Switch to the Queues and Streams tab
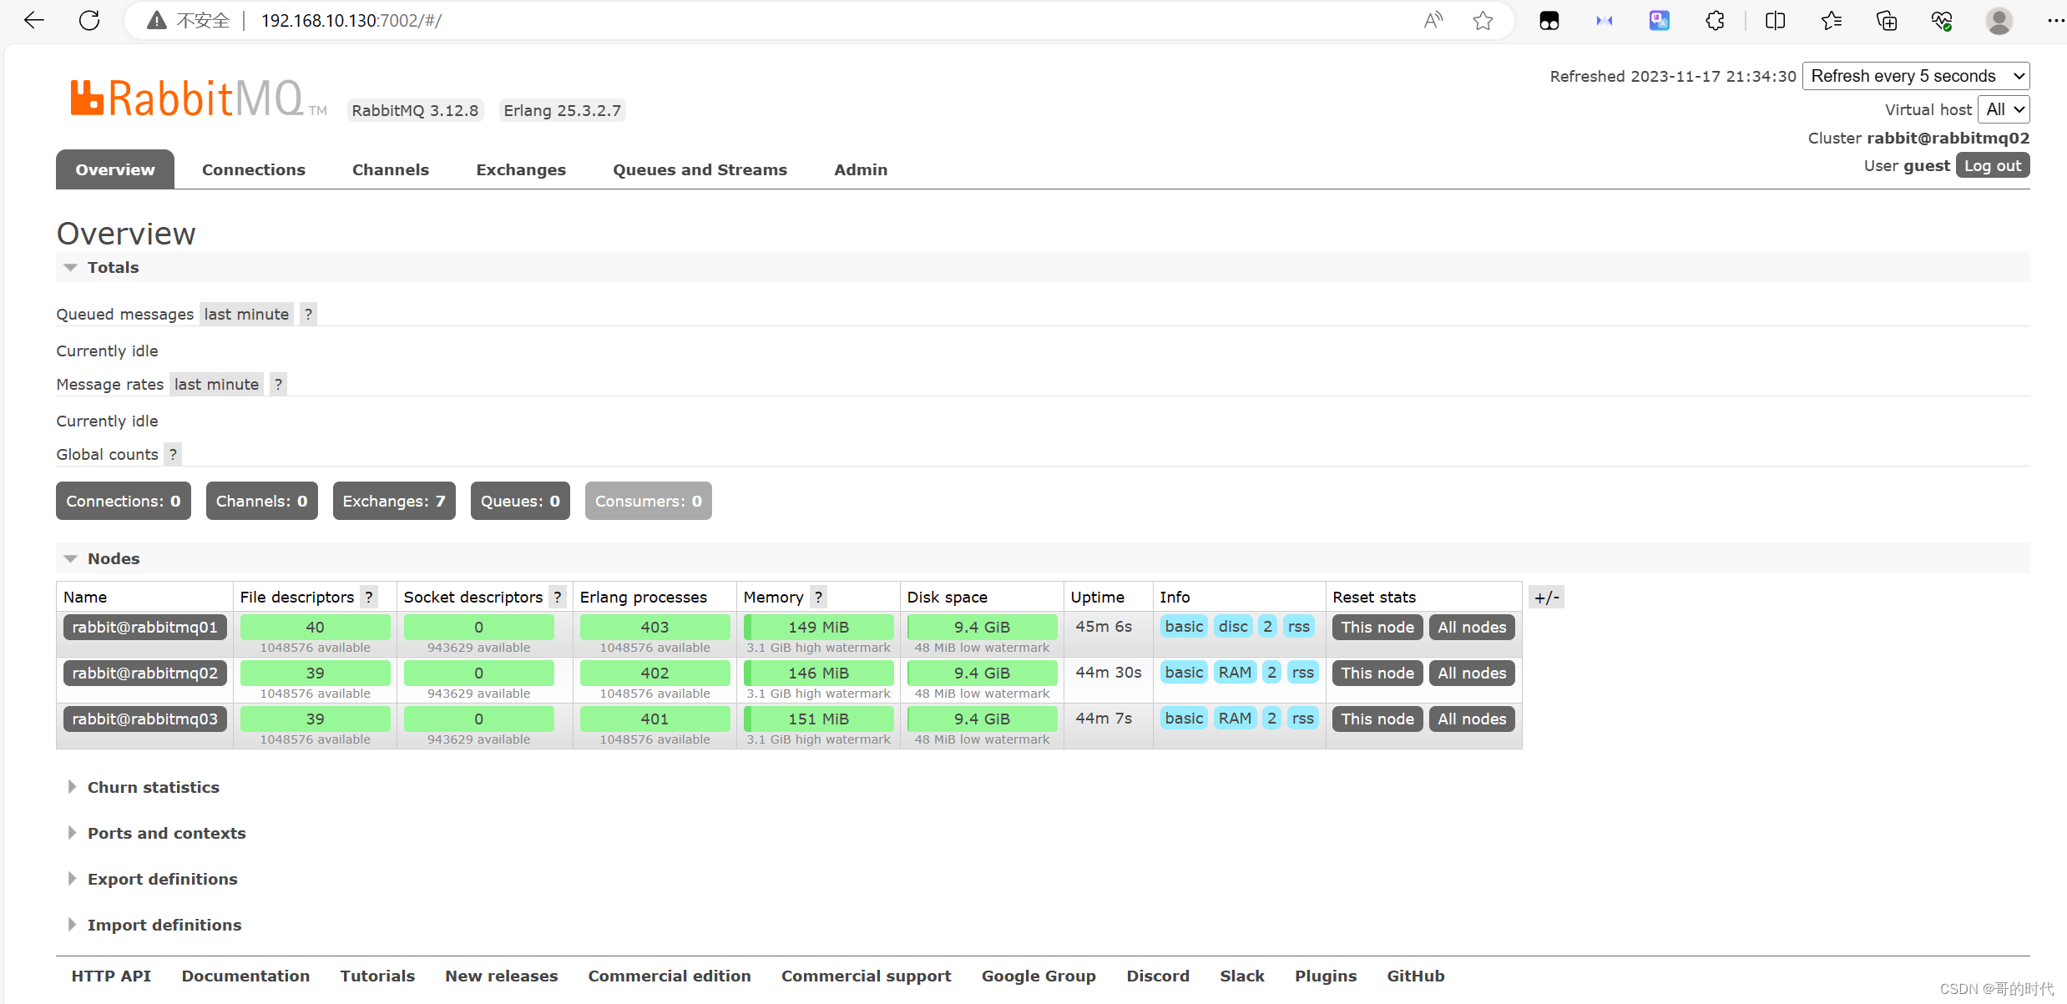2067x1004 pixels. 700,169
